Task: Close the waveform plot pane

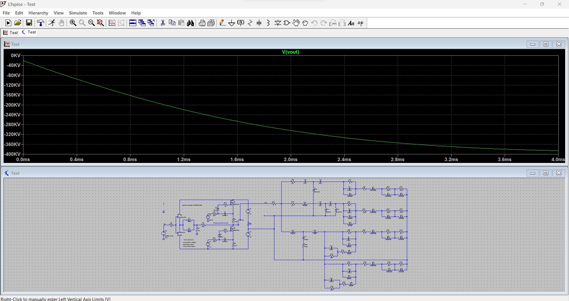Action: (x=559, y=44)
